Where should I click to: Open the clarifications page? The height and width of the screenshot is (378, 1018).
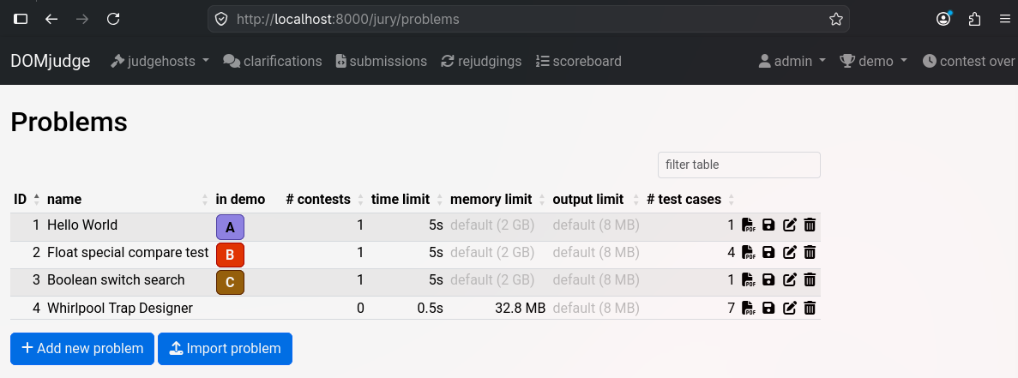coord(273,61)
